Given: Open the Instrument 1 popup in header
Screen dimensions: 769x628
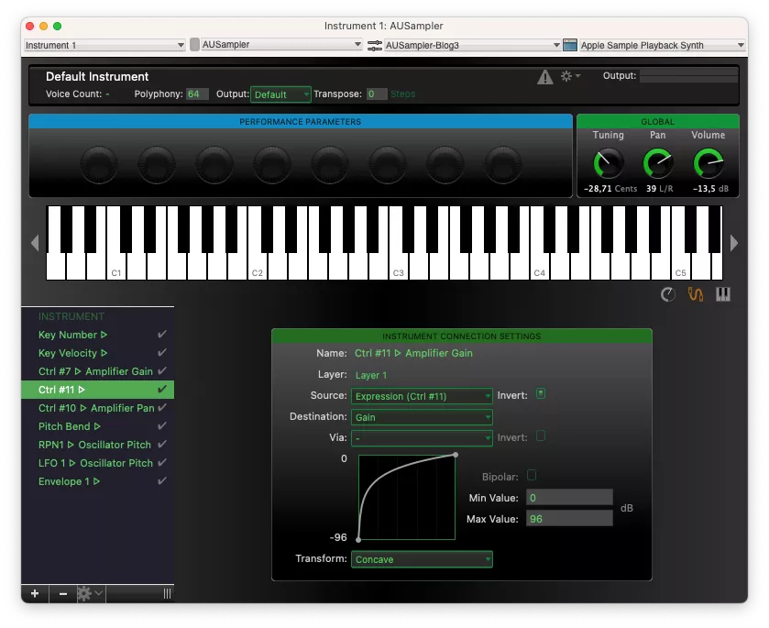Looking at the screenshot, I should tap(104, 45).
